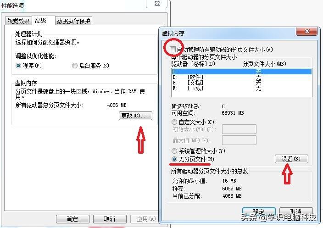This screenshot has width=323, height=228.
Task: Click the 最大值(MB) input field
Action: 239,140
